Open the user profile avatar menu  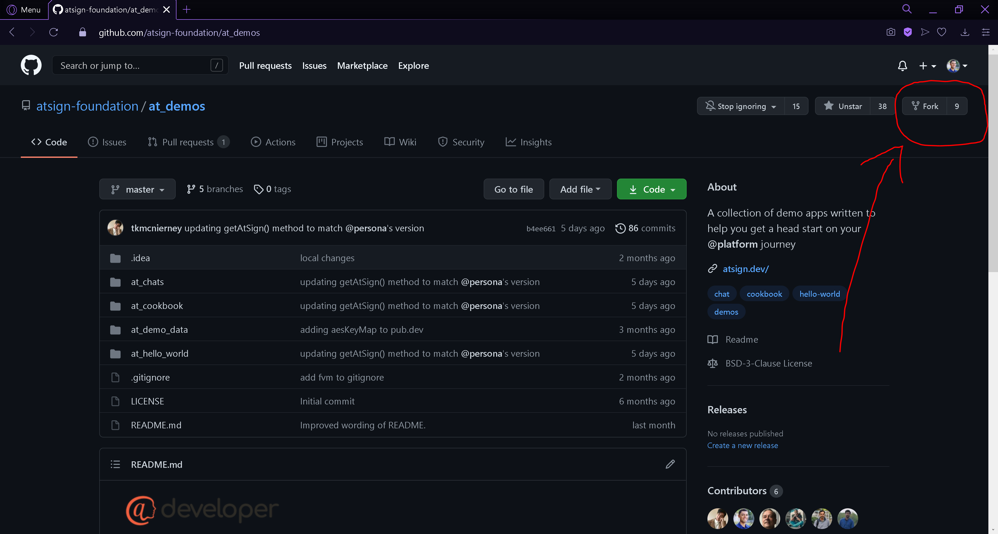(x=956, y=66)
